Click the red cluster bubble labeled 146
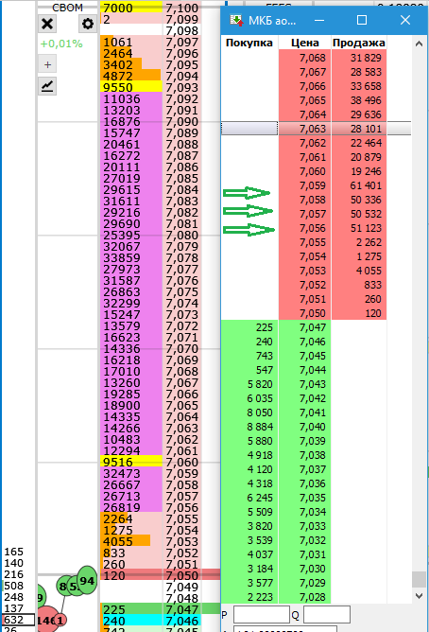The width and height of the screenshot is (429, 632). click(x=47, y=621)
